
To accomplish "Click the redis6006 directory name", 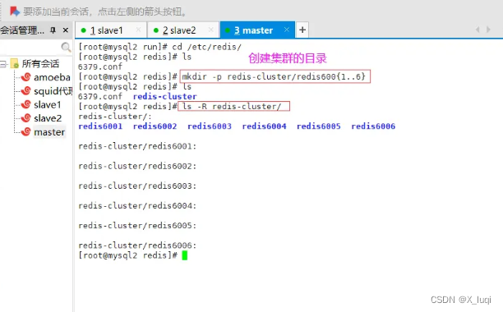I will (x=373, y=126).
